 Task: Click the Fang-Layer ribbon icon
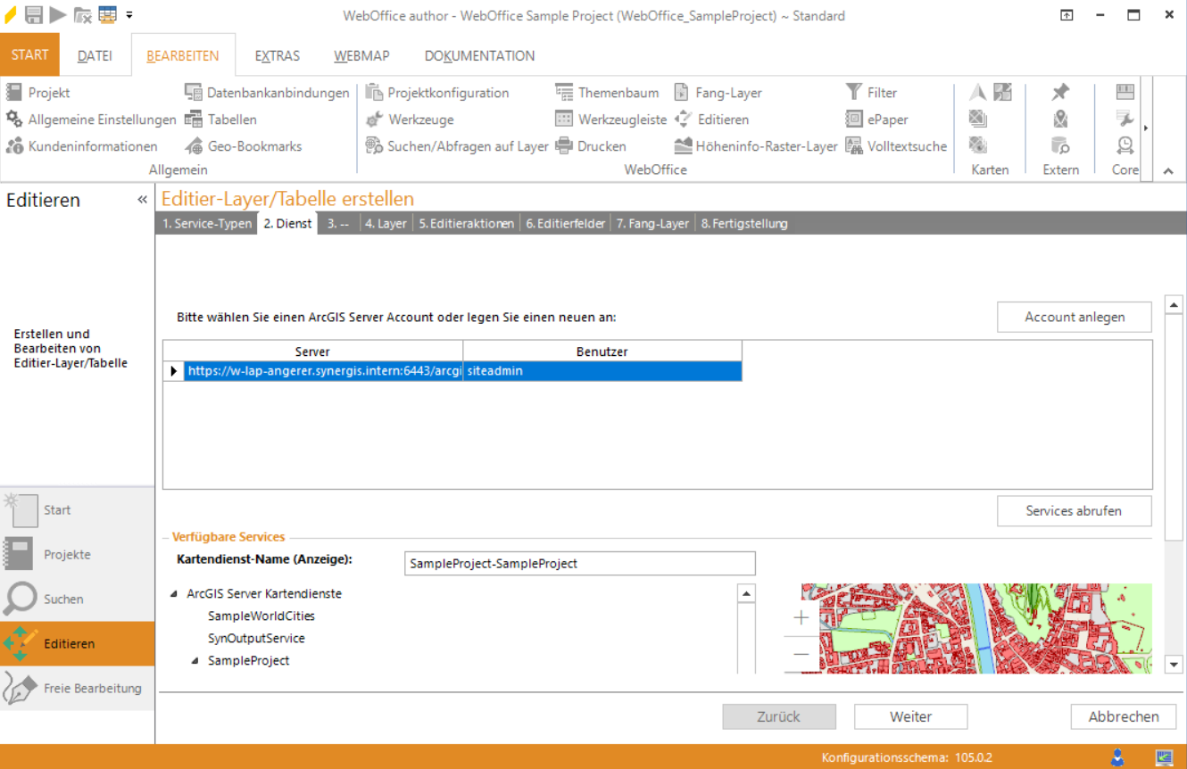(x=682, y=93)
